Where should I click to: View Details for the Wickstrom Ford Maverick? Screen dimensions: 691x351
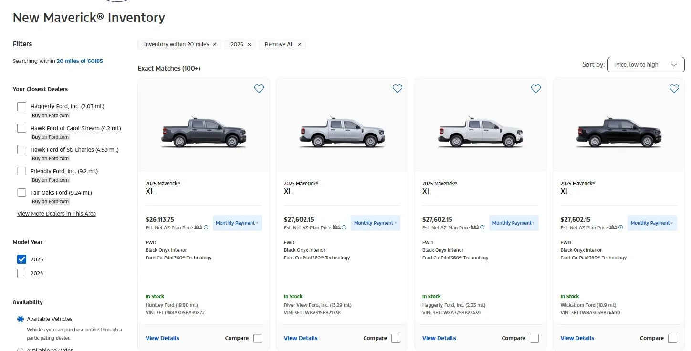point(577,338)
